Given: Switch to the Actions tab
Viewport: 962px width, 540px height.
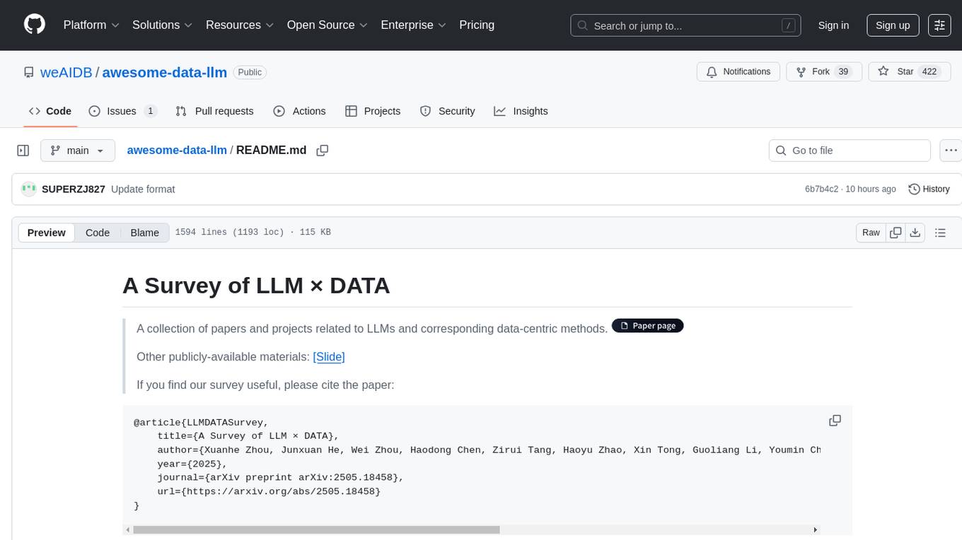Looking at the screenshot, I should coord(299,111).
